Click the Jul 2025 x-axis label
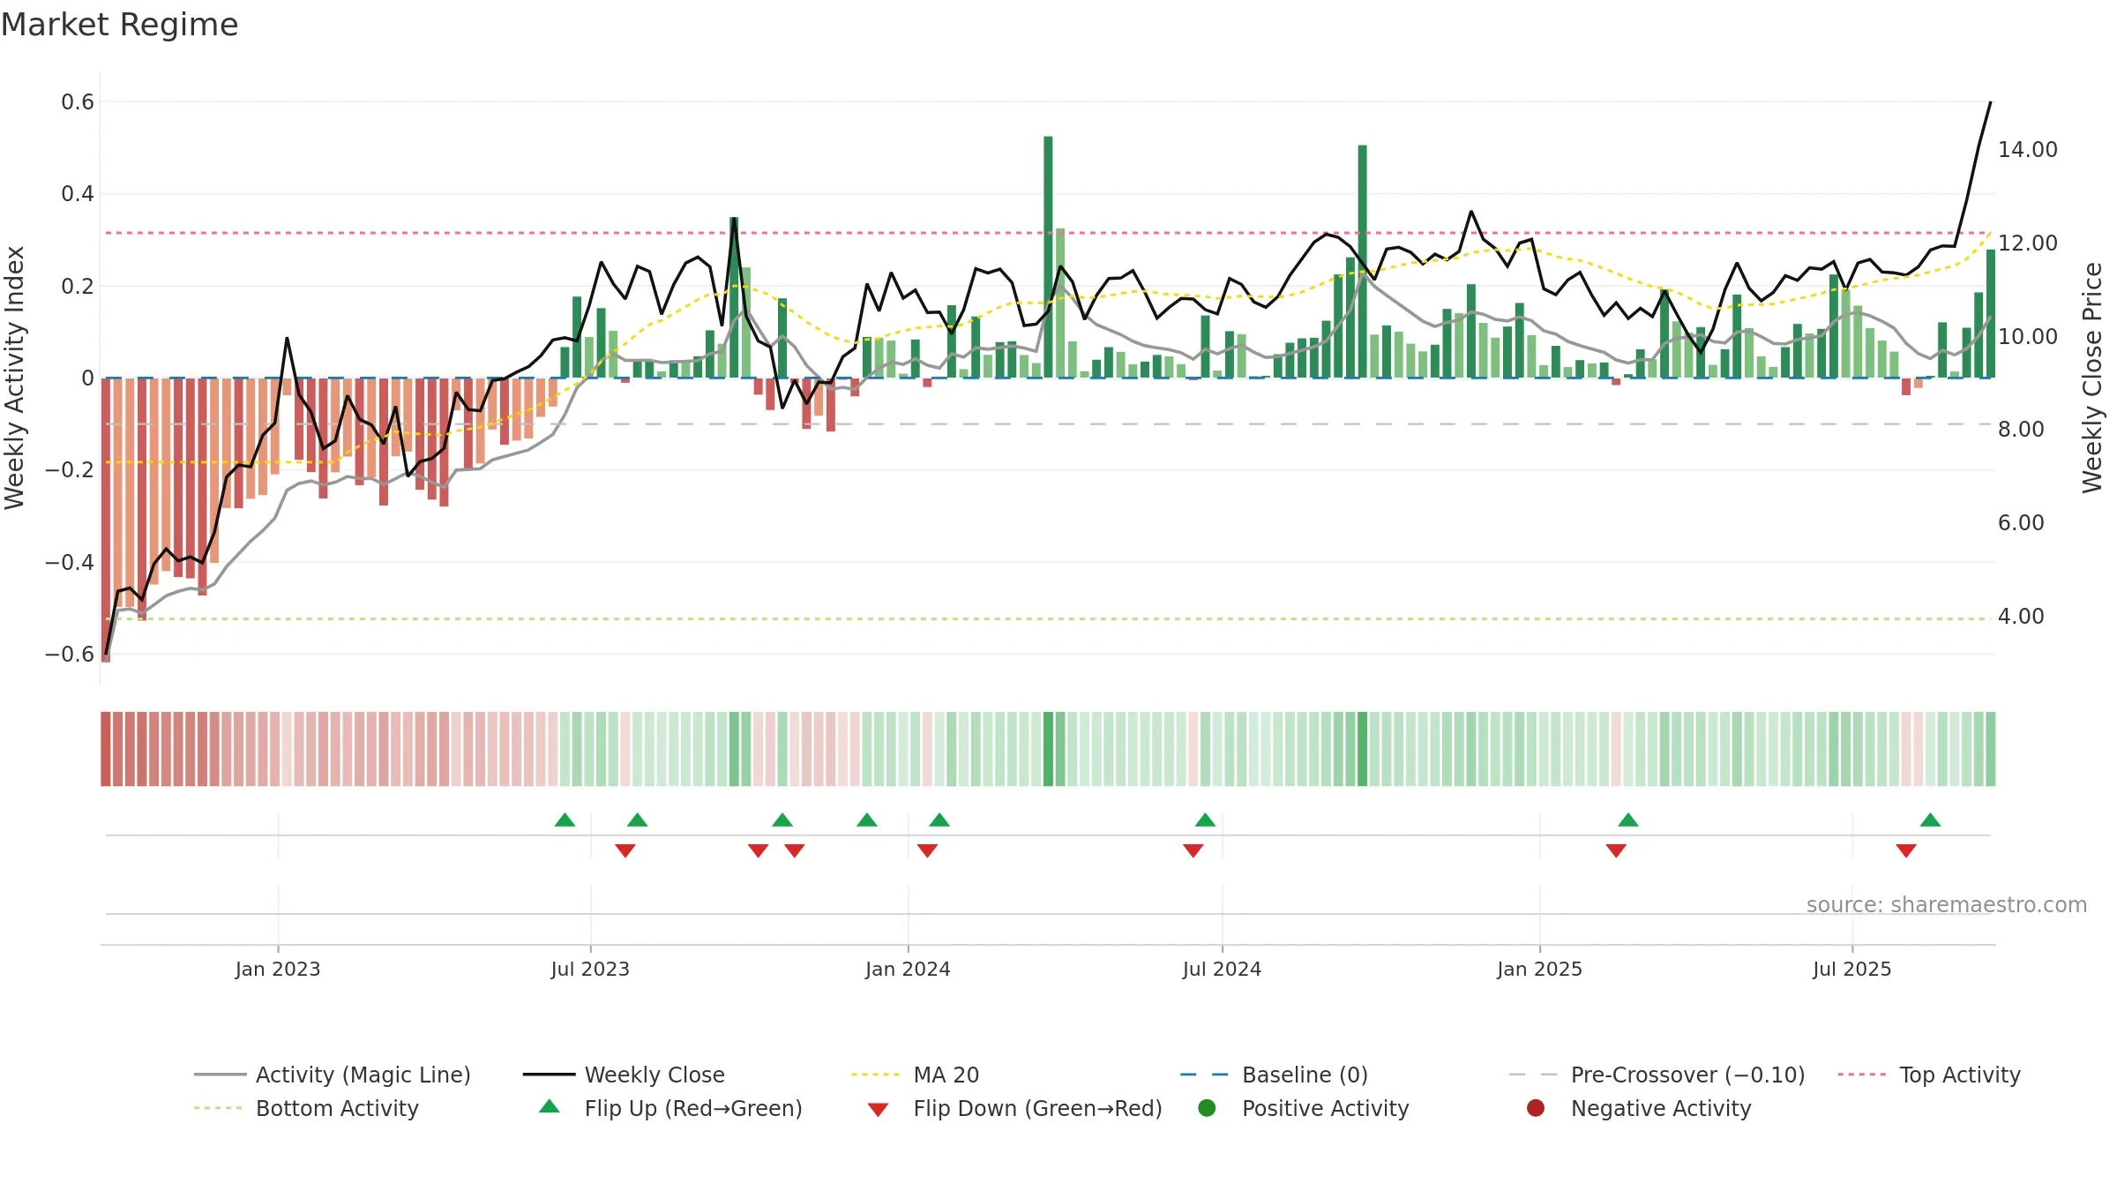This screenshot has height=1191, width=2117. tap(1852, 970)
